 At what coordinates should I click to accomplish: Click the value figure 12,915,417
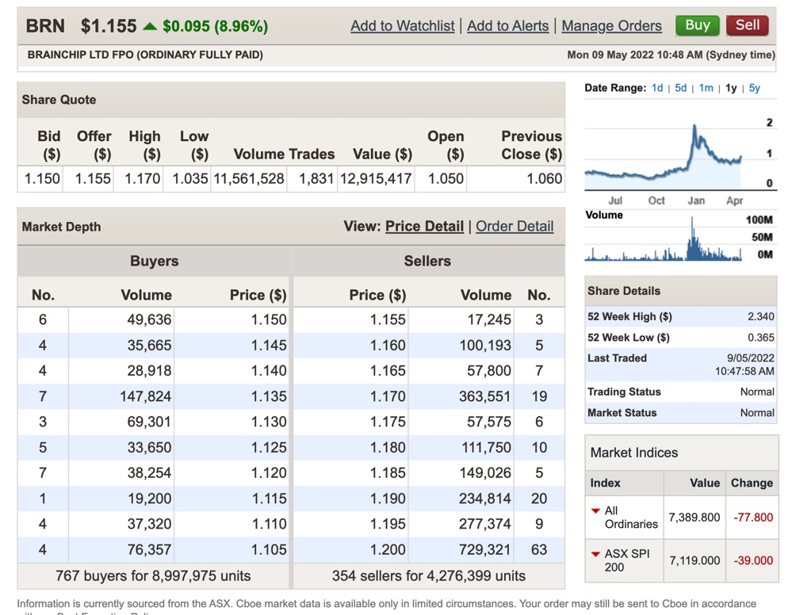tap(376, 178)
